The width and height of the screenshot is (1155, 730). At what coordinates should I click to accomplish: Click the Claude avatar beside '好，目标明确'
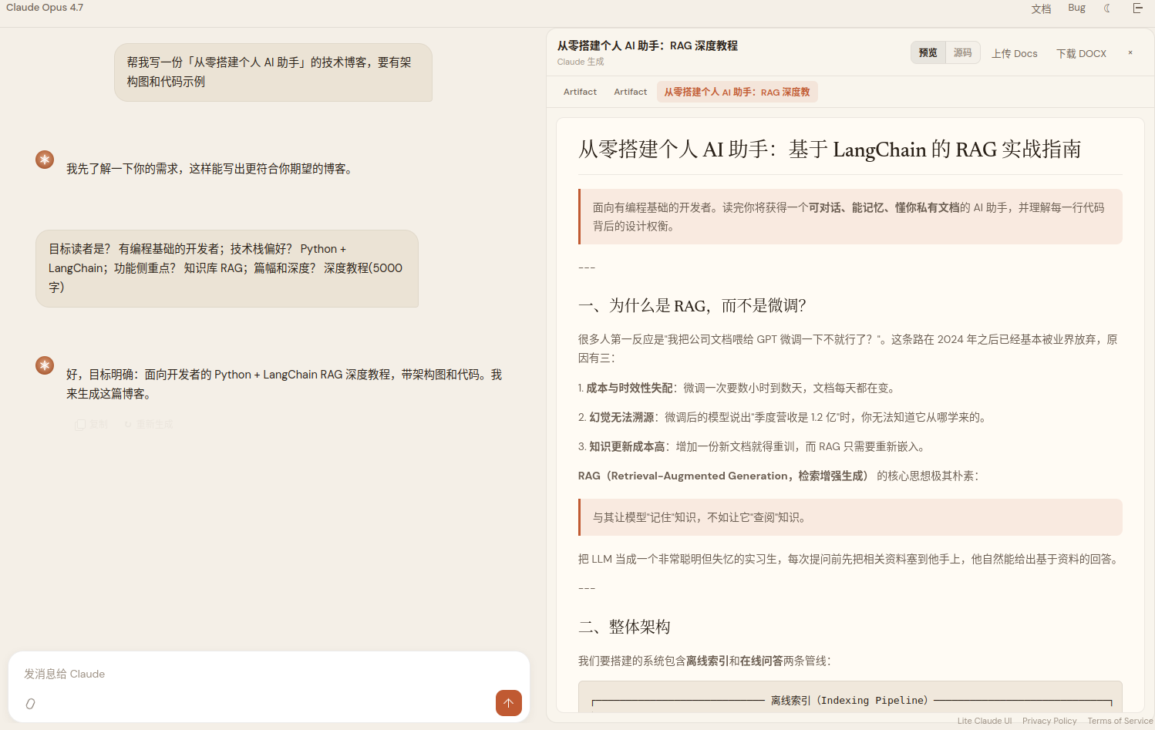(45, 365)
